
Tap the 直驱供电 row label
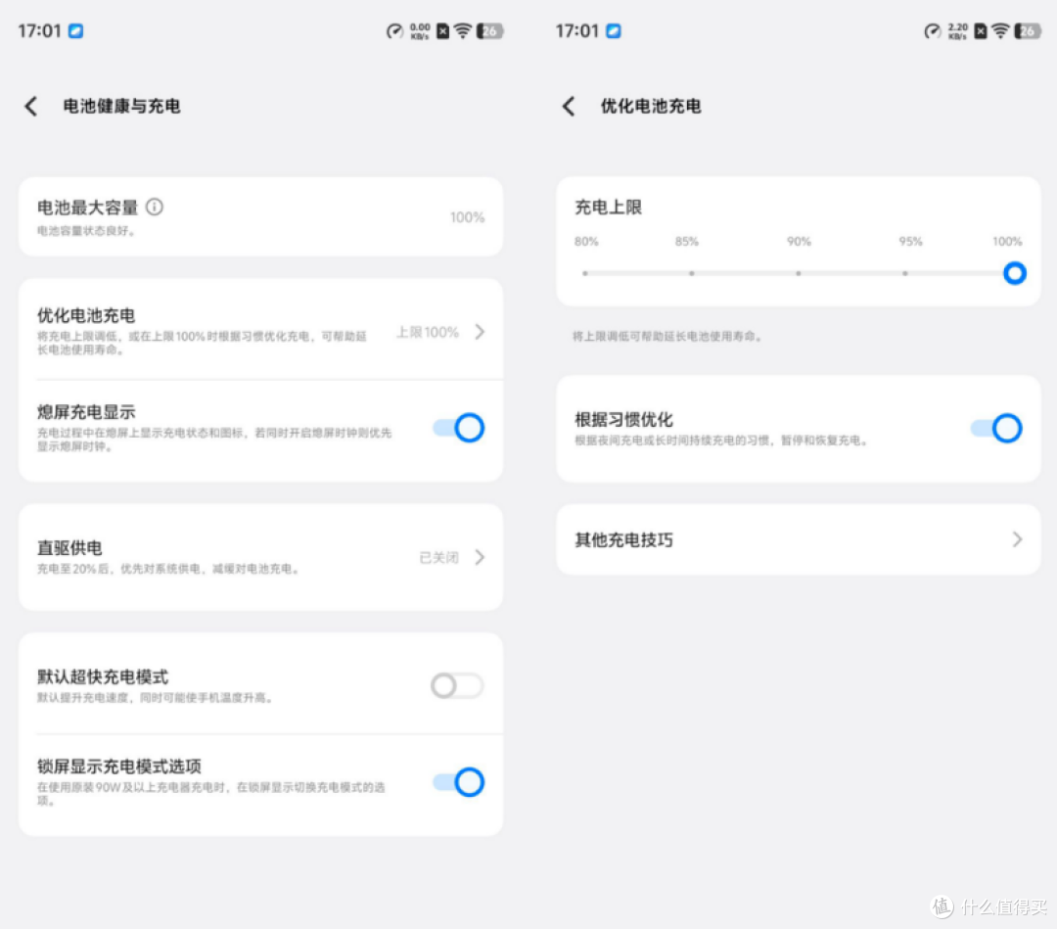pyautogui.click(x=69, y=547)
